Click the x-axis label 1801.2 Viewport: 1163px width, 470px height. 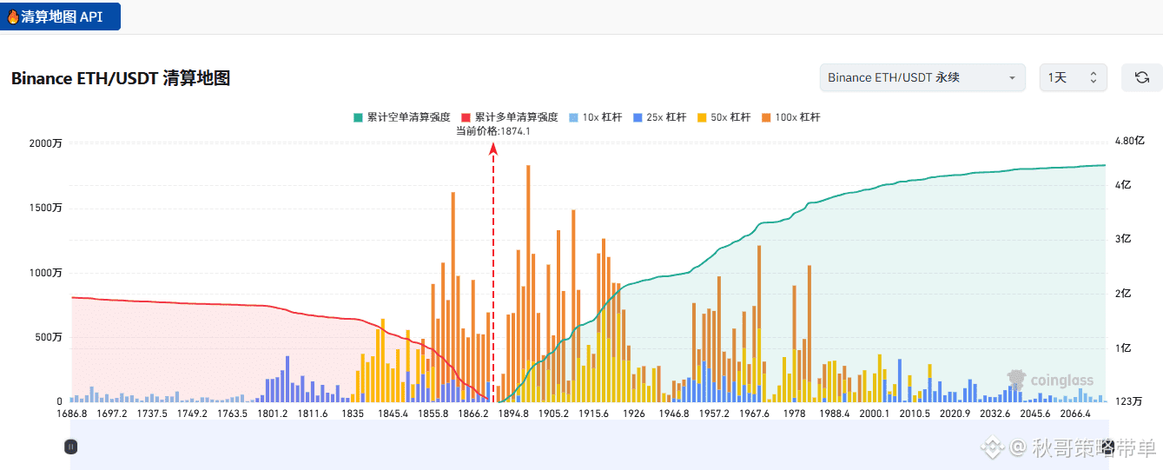(272, 414)
